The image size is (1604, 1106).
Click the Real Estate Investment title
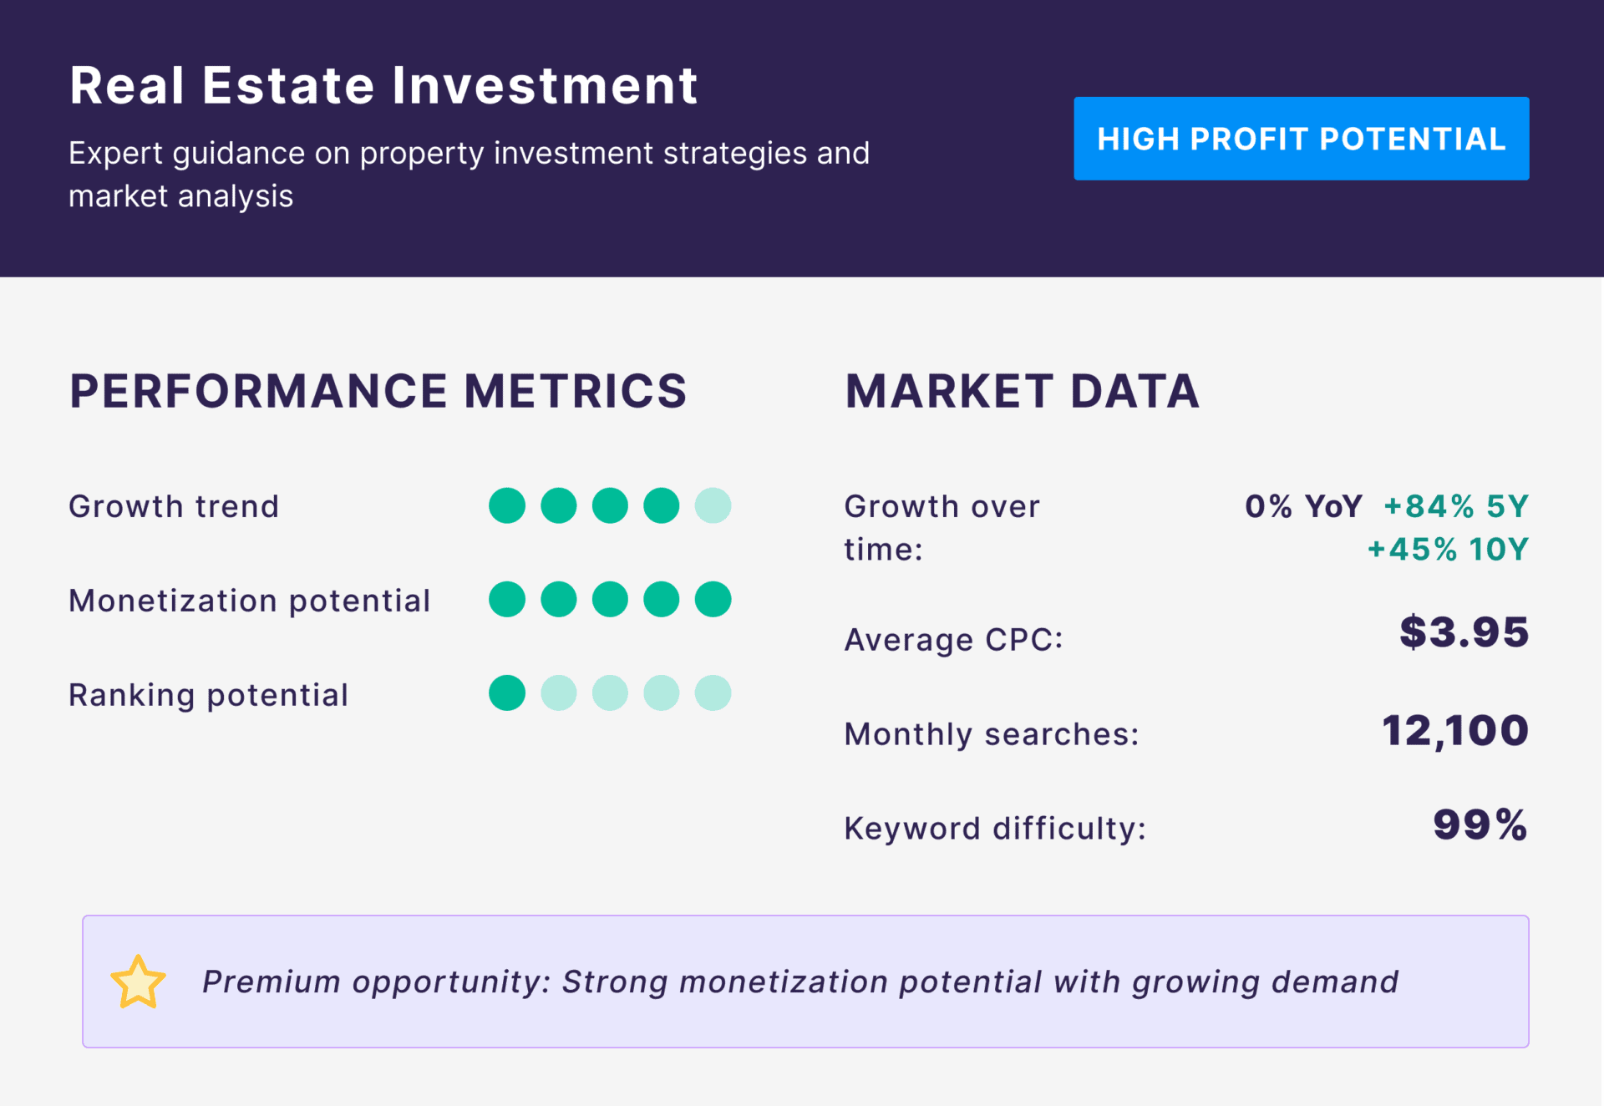pyautogui.click(x=383, y=85)
